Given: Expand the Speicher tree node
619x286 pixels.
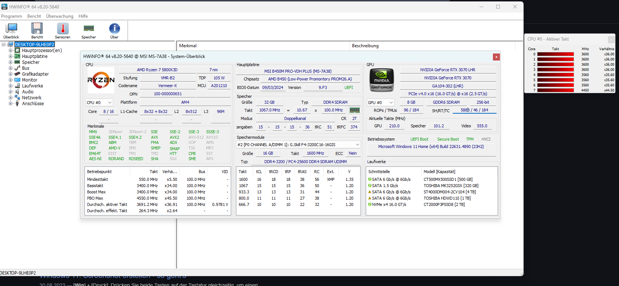Looking at the screenshot, I should point(11,62).
